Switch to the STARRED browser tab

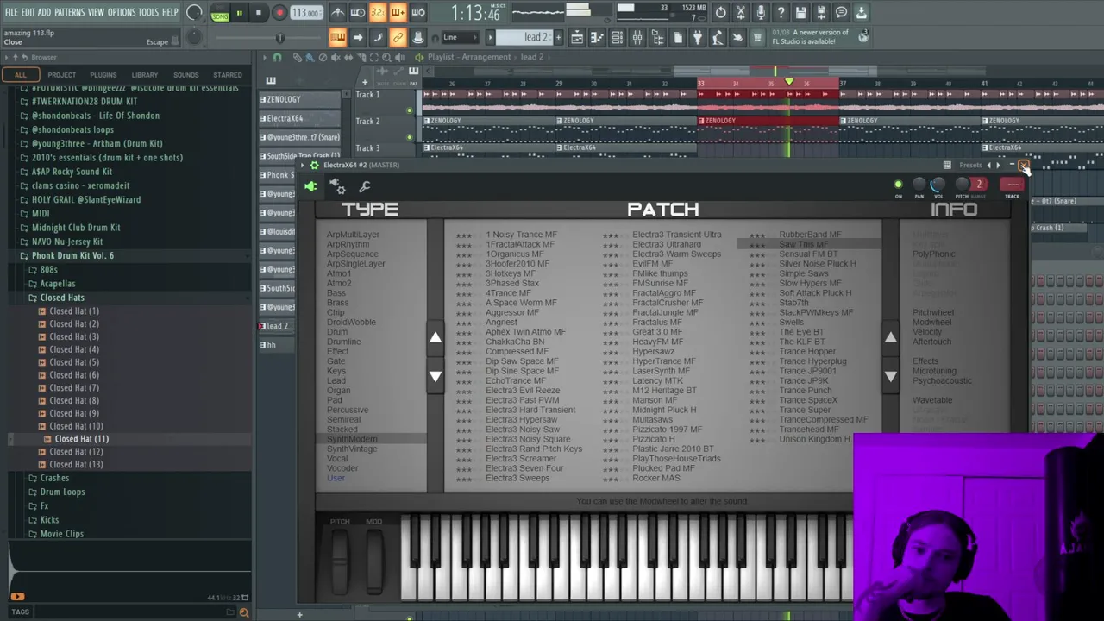click(228, 75)
